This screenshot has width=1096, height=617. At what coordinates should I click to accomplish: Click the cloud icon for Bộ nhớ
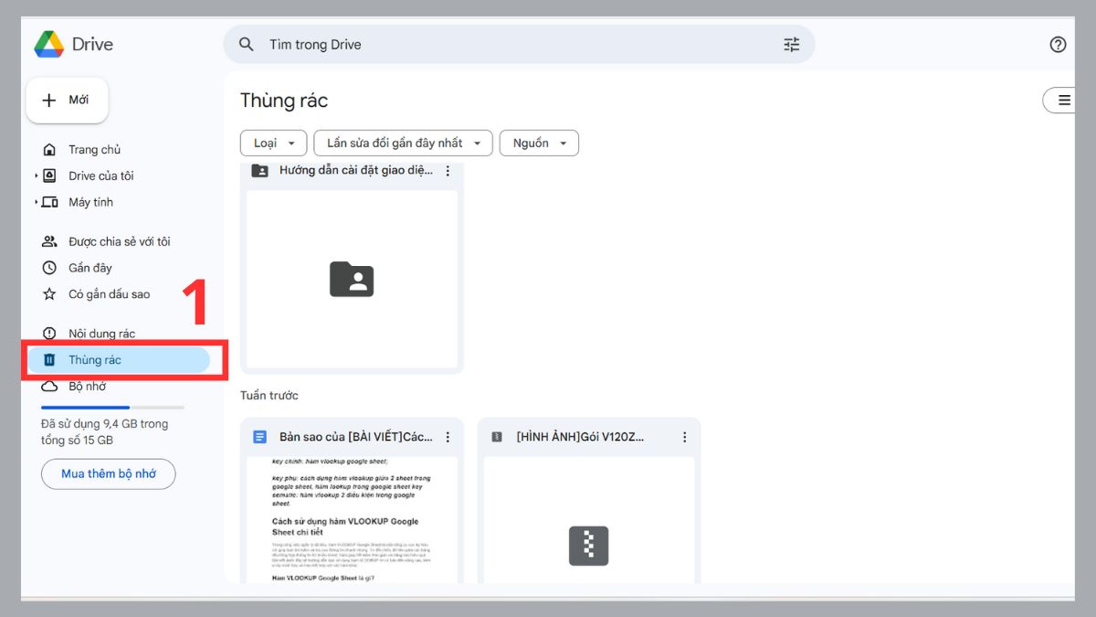point(50,387)
